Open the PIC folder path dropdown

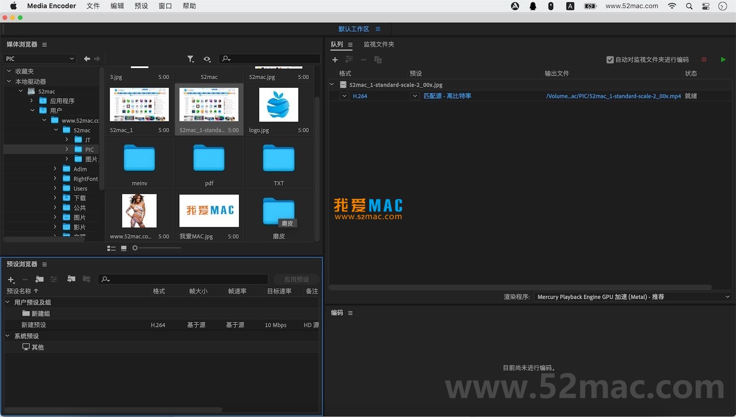coord(40,59)
